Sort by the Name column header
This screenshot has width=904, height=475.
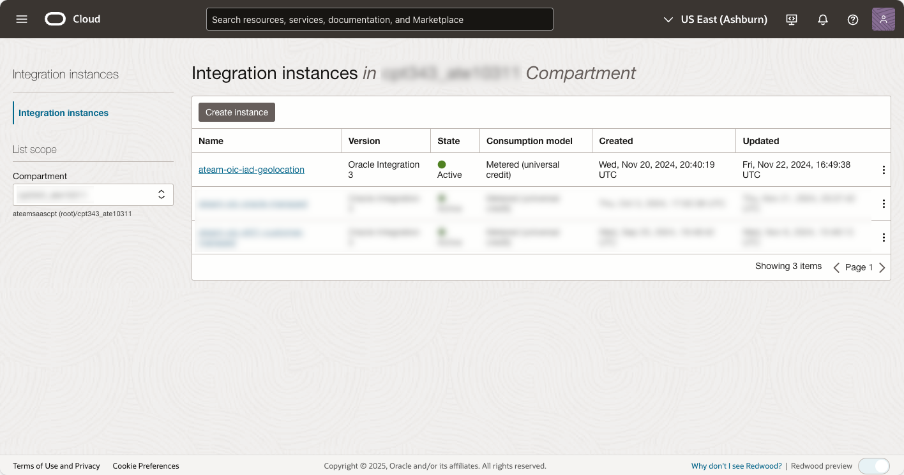click(211, 141)
